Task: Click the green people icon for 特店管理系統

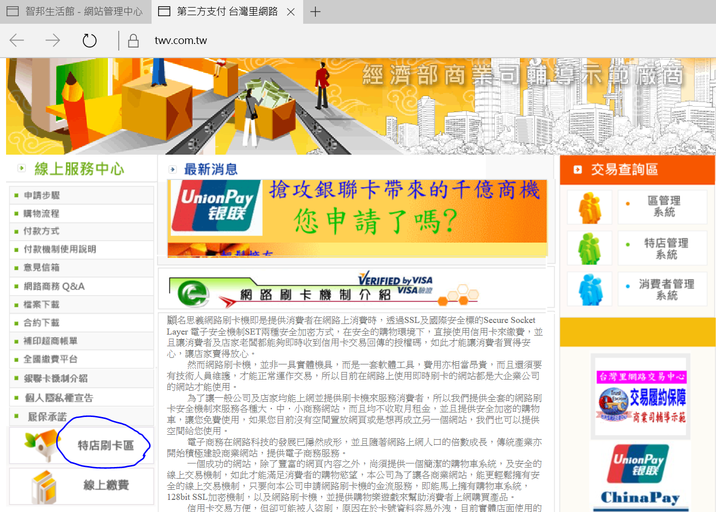Action: 589,249
